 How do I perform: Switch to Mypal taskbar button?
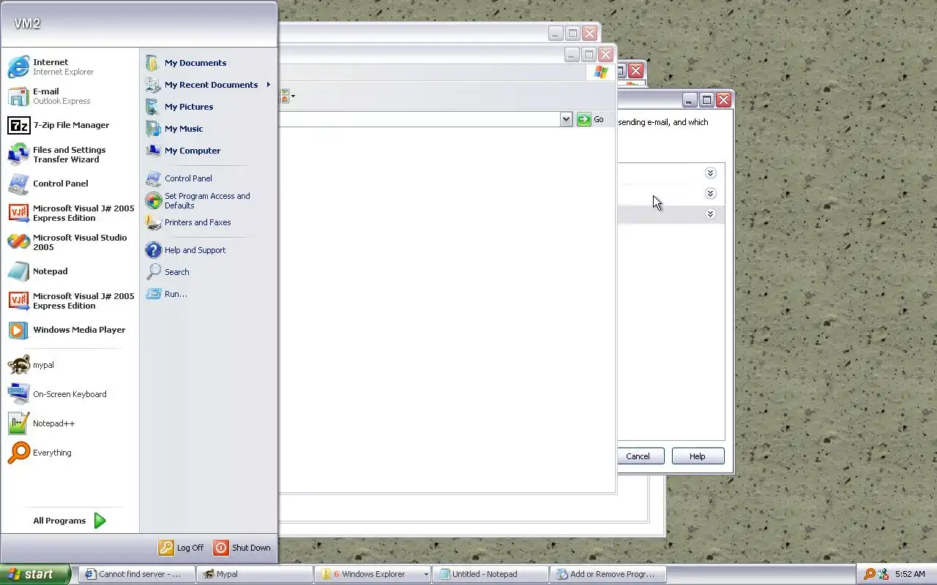255,574
